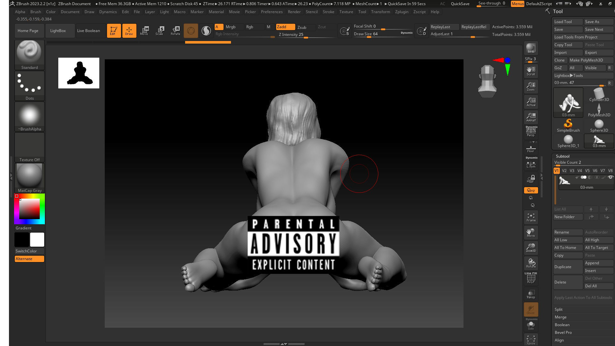
Task: Click the Duplicate subtool button
Action: click(x=568, y=267)
